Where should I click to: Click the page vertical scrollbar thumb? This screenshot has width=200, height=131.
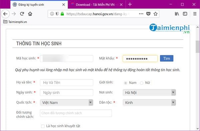click(198, 47)
